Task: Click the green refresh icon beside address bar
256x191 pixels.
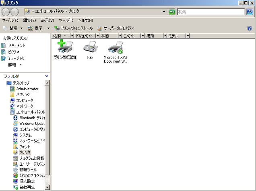Action: [172, 12]
